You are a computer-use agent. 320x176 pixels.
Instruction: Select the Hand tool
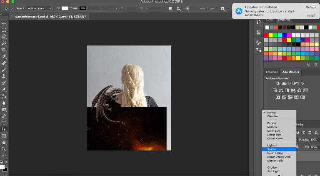click(x=4, y=143)
